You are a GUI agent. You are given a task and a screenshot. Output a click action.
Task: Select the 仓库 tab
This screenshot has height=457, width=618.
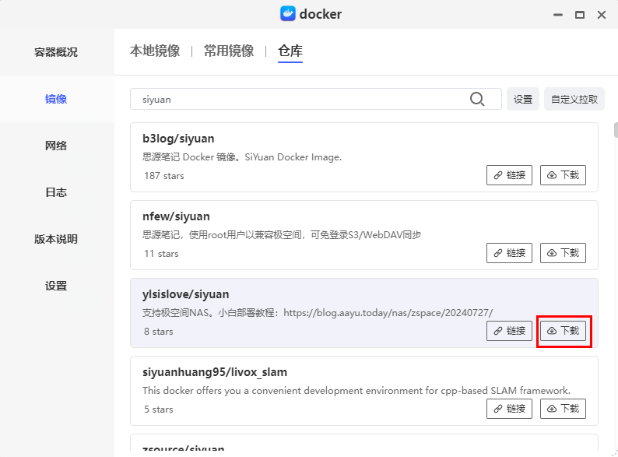(290, 51)
